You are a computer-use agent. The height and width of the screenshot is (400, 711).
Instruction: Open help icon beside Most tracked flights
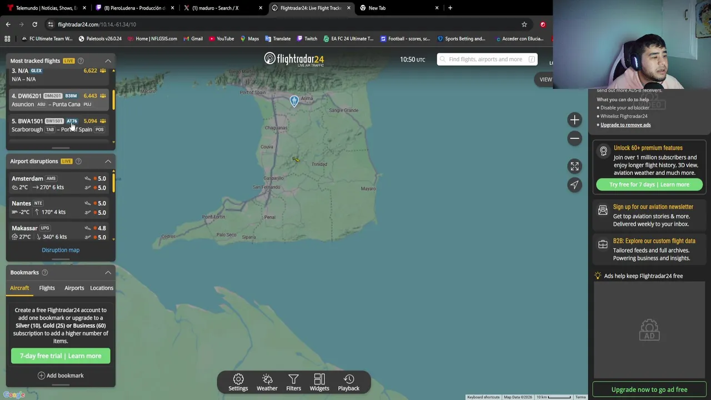81,61
